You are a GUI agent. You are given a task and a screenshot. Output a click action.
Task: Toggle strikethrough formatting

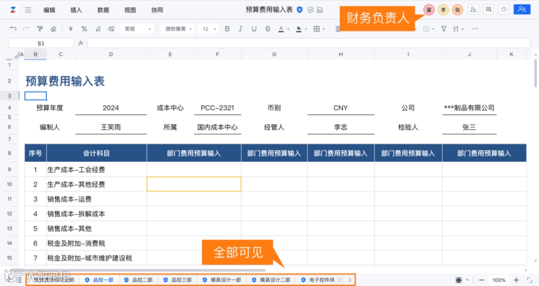tap(268, 29)
